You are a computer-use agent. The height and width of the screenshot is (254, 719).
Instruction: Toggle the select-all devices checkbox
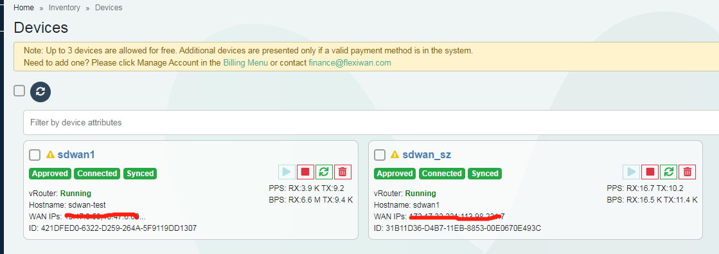(19, 91)
